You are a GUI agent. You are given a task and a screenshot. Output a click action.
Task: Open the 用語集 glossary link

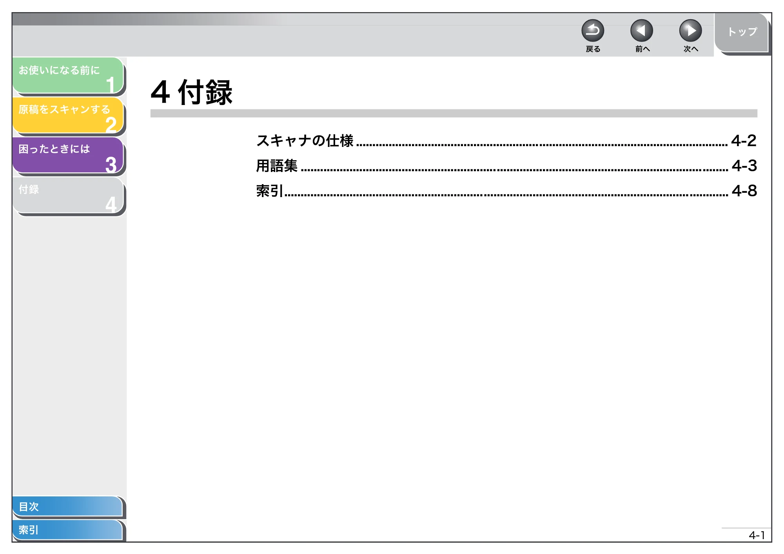(x=277, y=166)
